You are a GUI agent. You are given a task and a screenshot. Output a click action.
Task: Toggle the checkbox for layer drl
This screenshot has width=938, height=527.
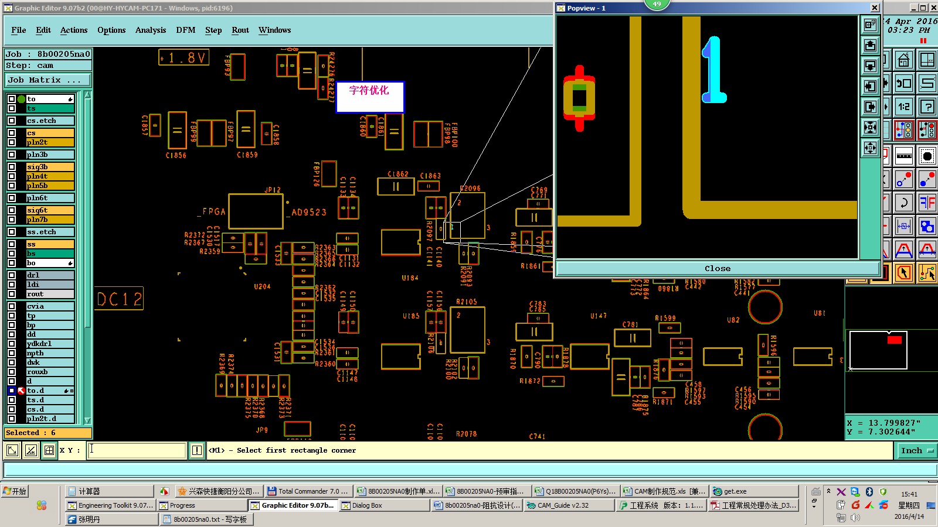click(x=12, y=275)
